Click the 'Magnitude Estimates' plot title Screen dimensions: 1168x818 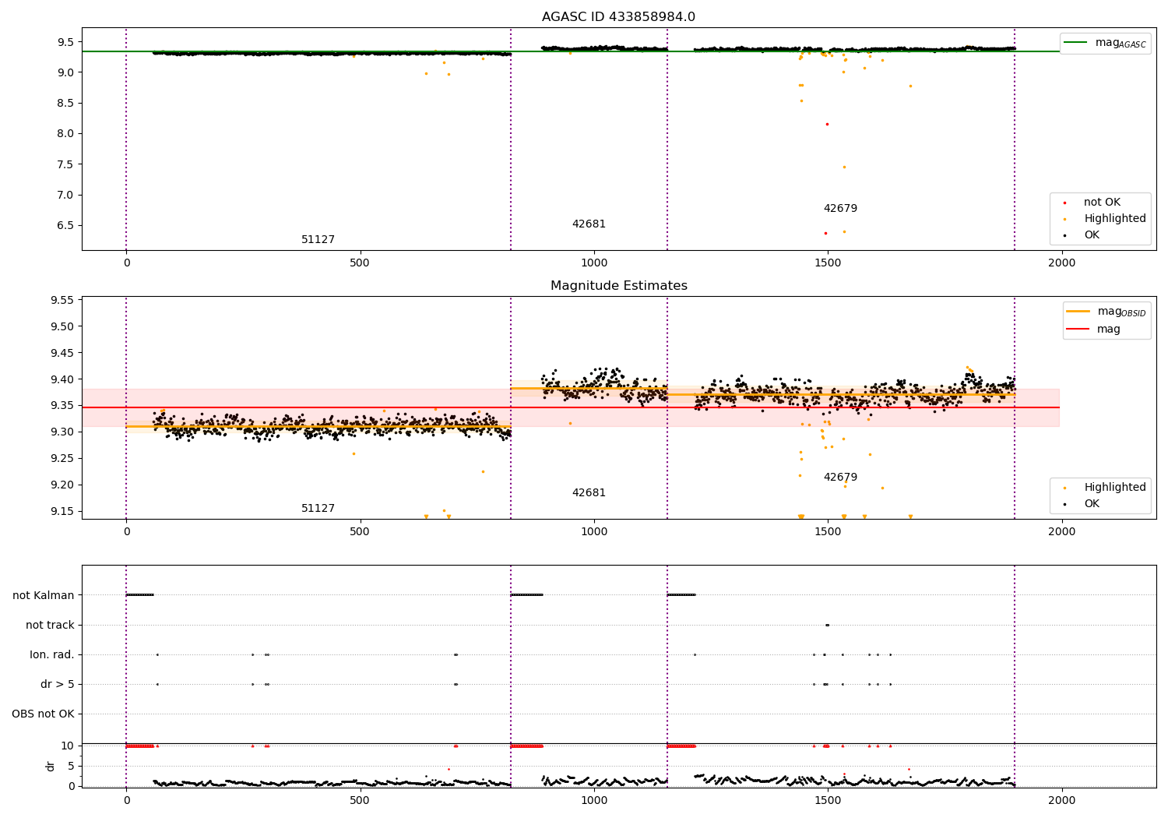pyautogui.click(x=618, y=286)
